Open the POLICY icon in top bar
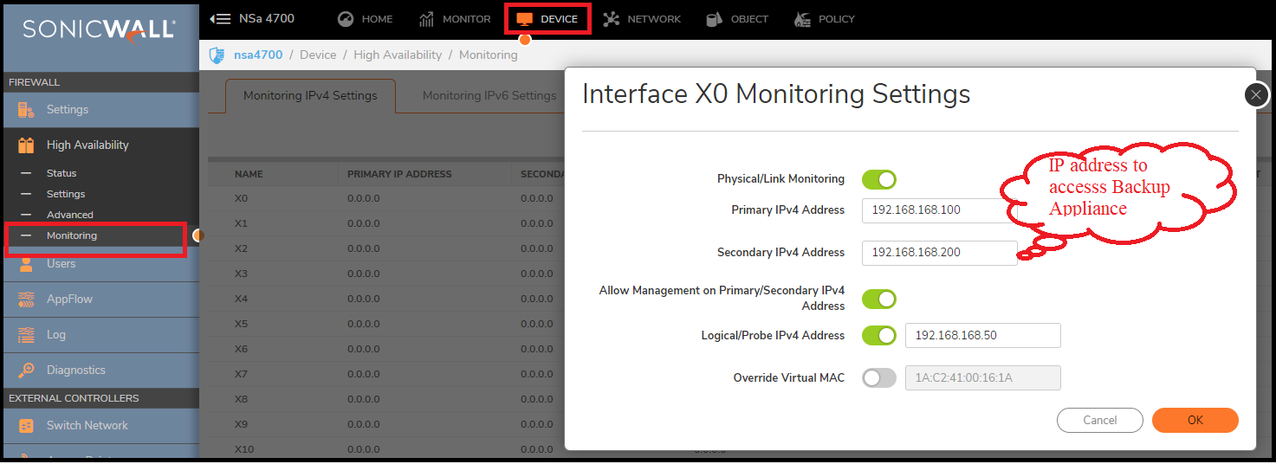1276x464 pixels. click(x=803, y=19)
